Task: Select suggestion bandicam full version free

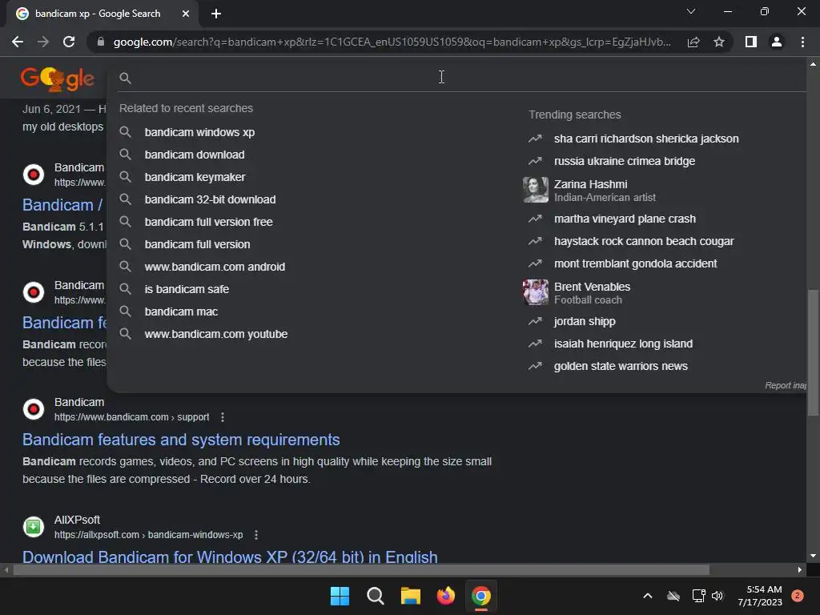Action: click(208, 223)
